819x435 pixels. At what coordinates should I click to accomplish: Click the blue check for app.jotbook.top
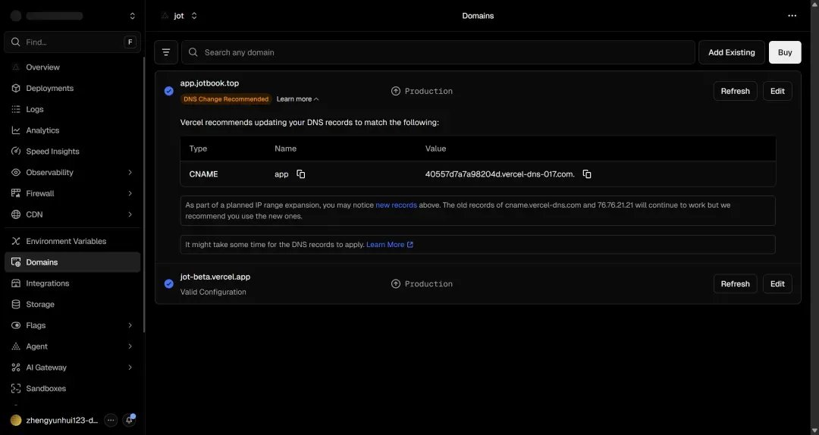click(x=168, y=91)
